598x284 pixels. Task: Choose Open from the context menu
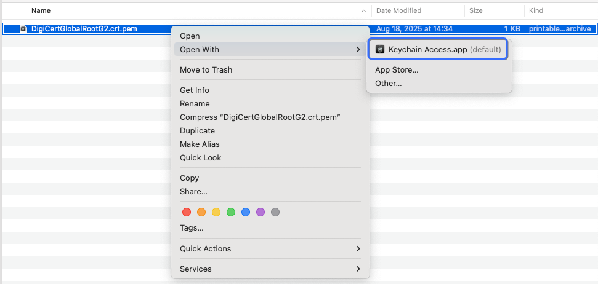(190, 36)
